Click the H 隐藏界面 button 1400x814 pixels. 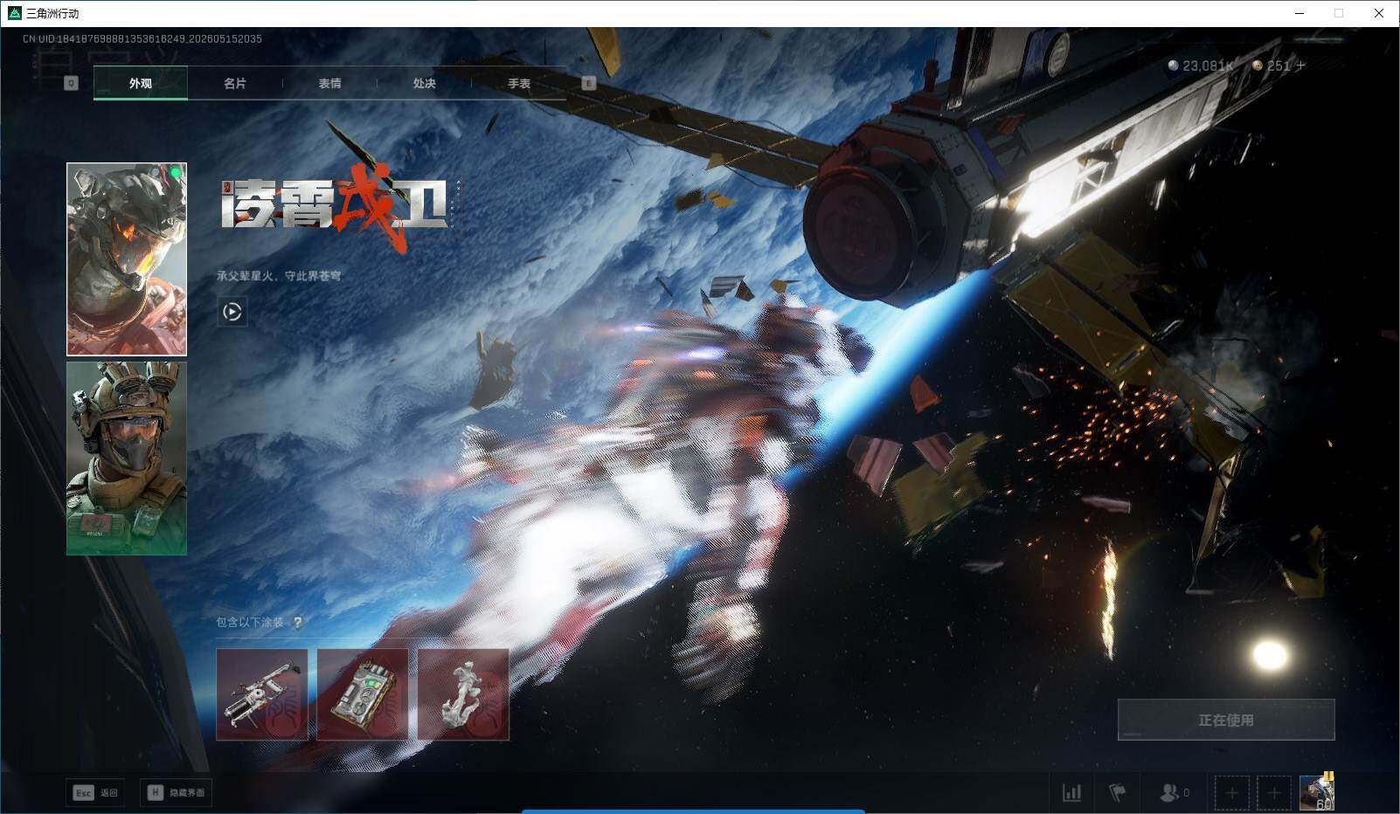(x=176, y=792)
